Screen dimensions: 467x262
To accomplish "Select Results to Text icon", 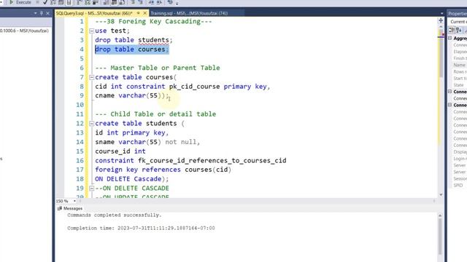I will click(x=106, y=2).
